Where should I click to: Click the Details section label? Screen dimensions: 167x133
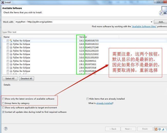7,85
